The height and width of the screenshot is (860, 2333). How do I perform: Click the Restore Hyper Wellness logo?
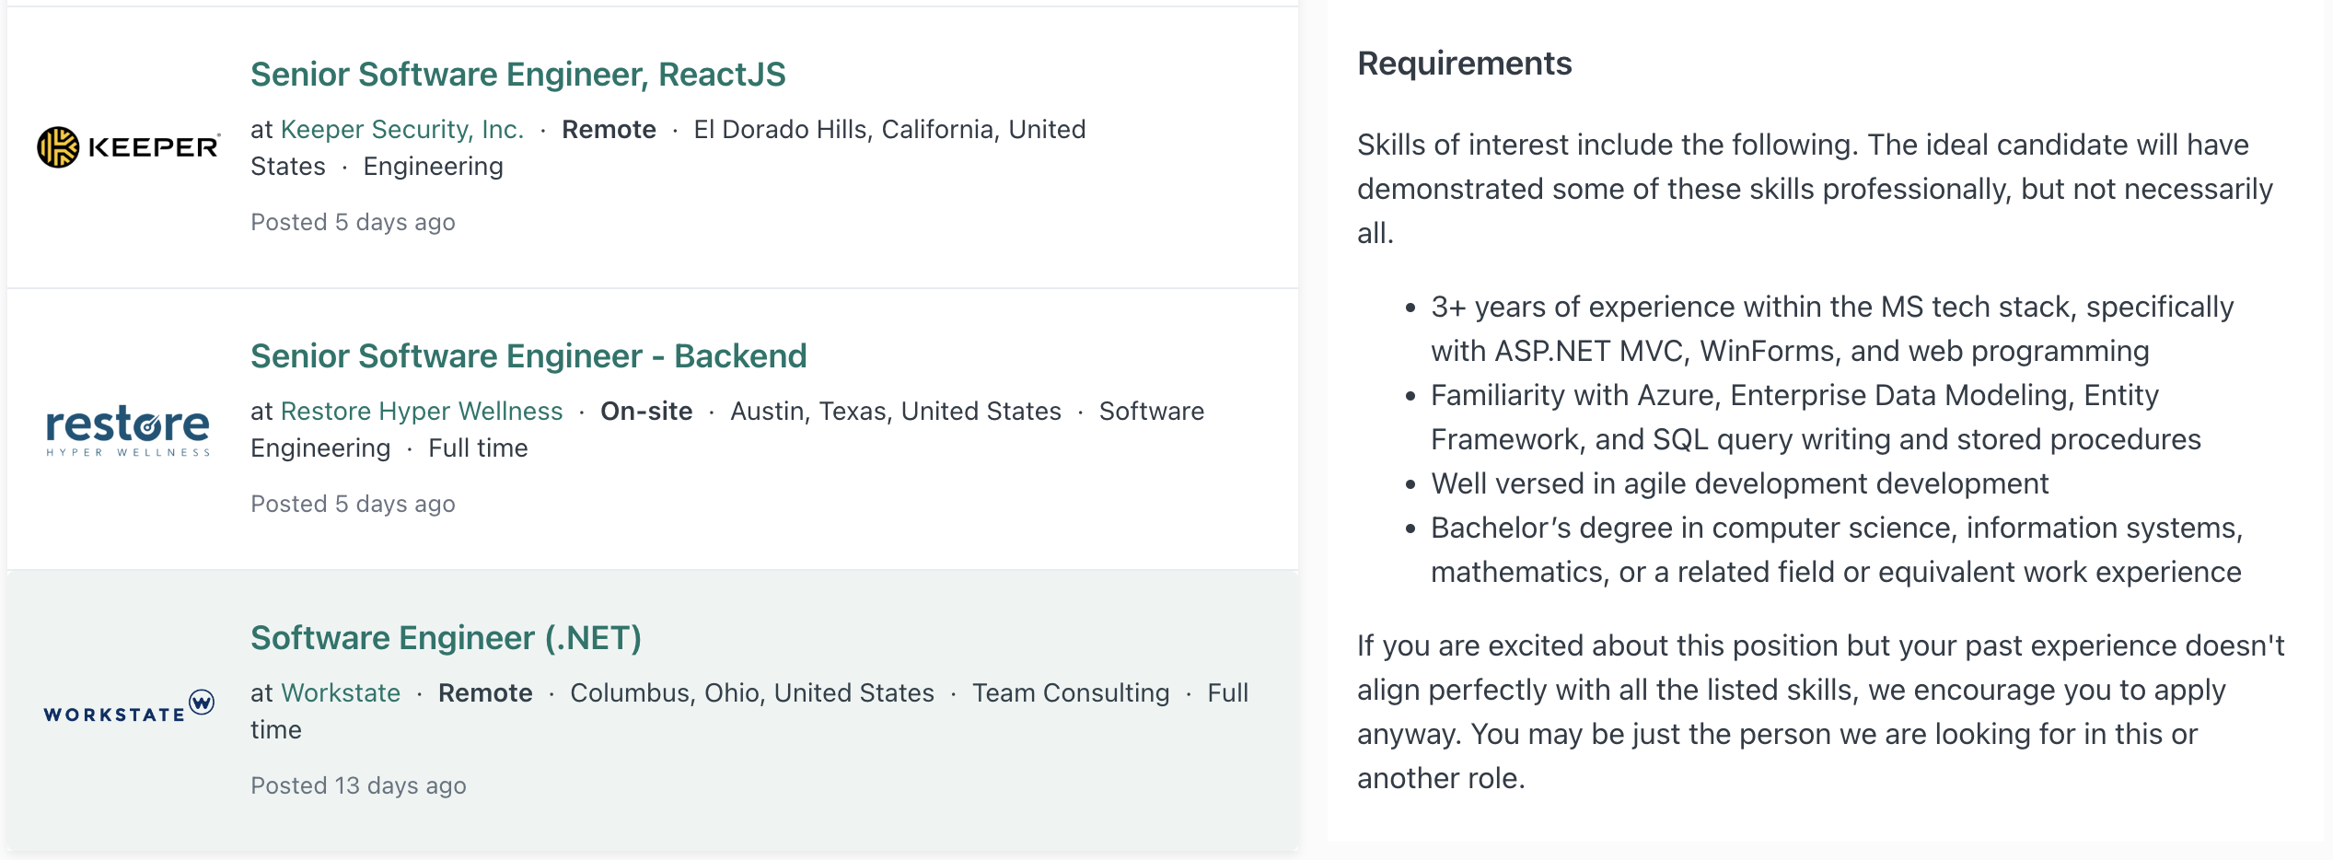click(128, 430)
